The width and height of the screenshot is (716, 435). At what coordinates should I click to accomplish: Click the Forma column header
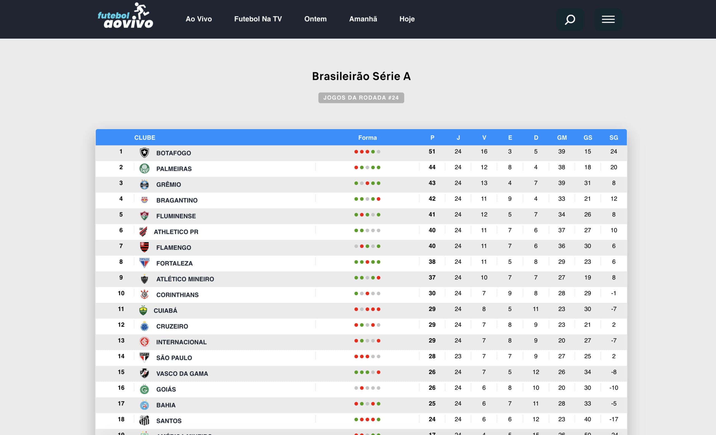pyautogui.click(x=367, y=137)
